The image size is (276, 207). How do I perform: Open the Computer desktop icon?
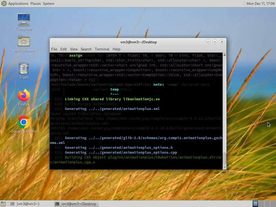[x=24, y=22]
